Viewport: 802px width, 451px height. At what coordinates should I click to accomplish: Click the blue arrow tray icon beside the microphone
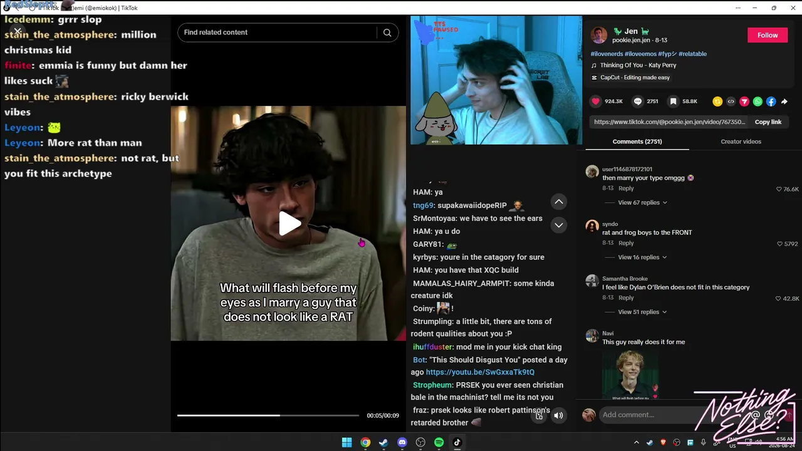point(690,442)
